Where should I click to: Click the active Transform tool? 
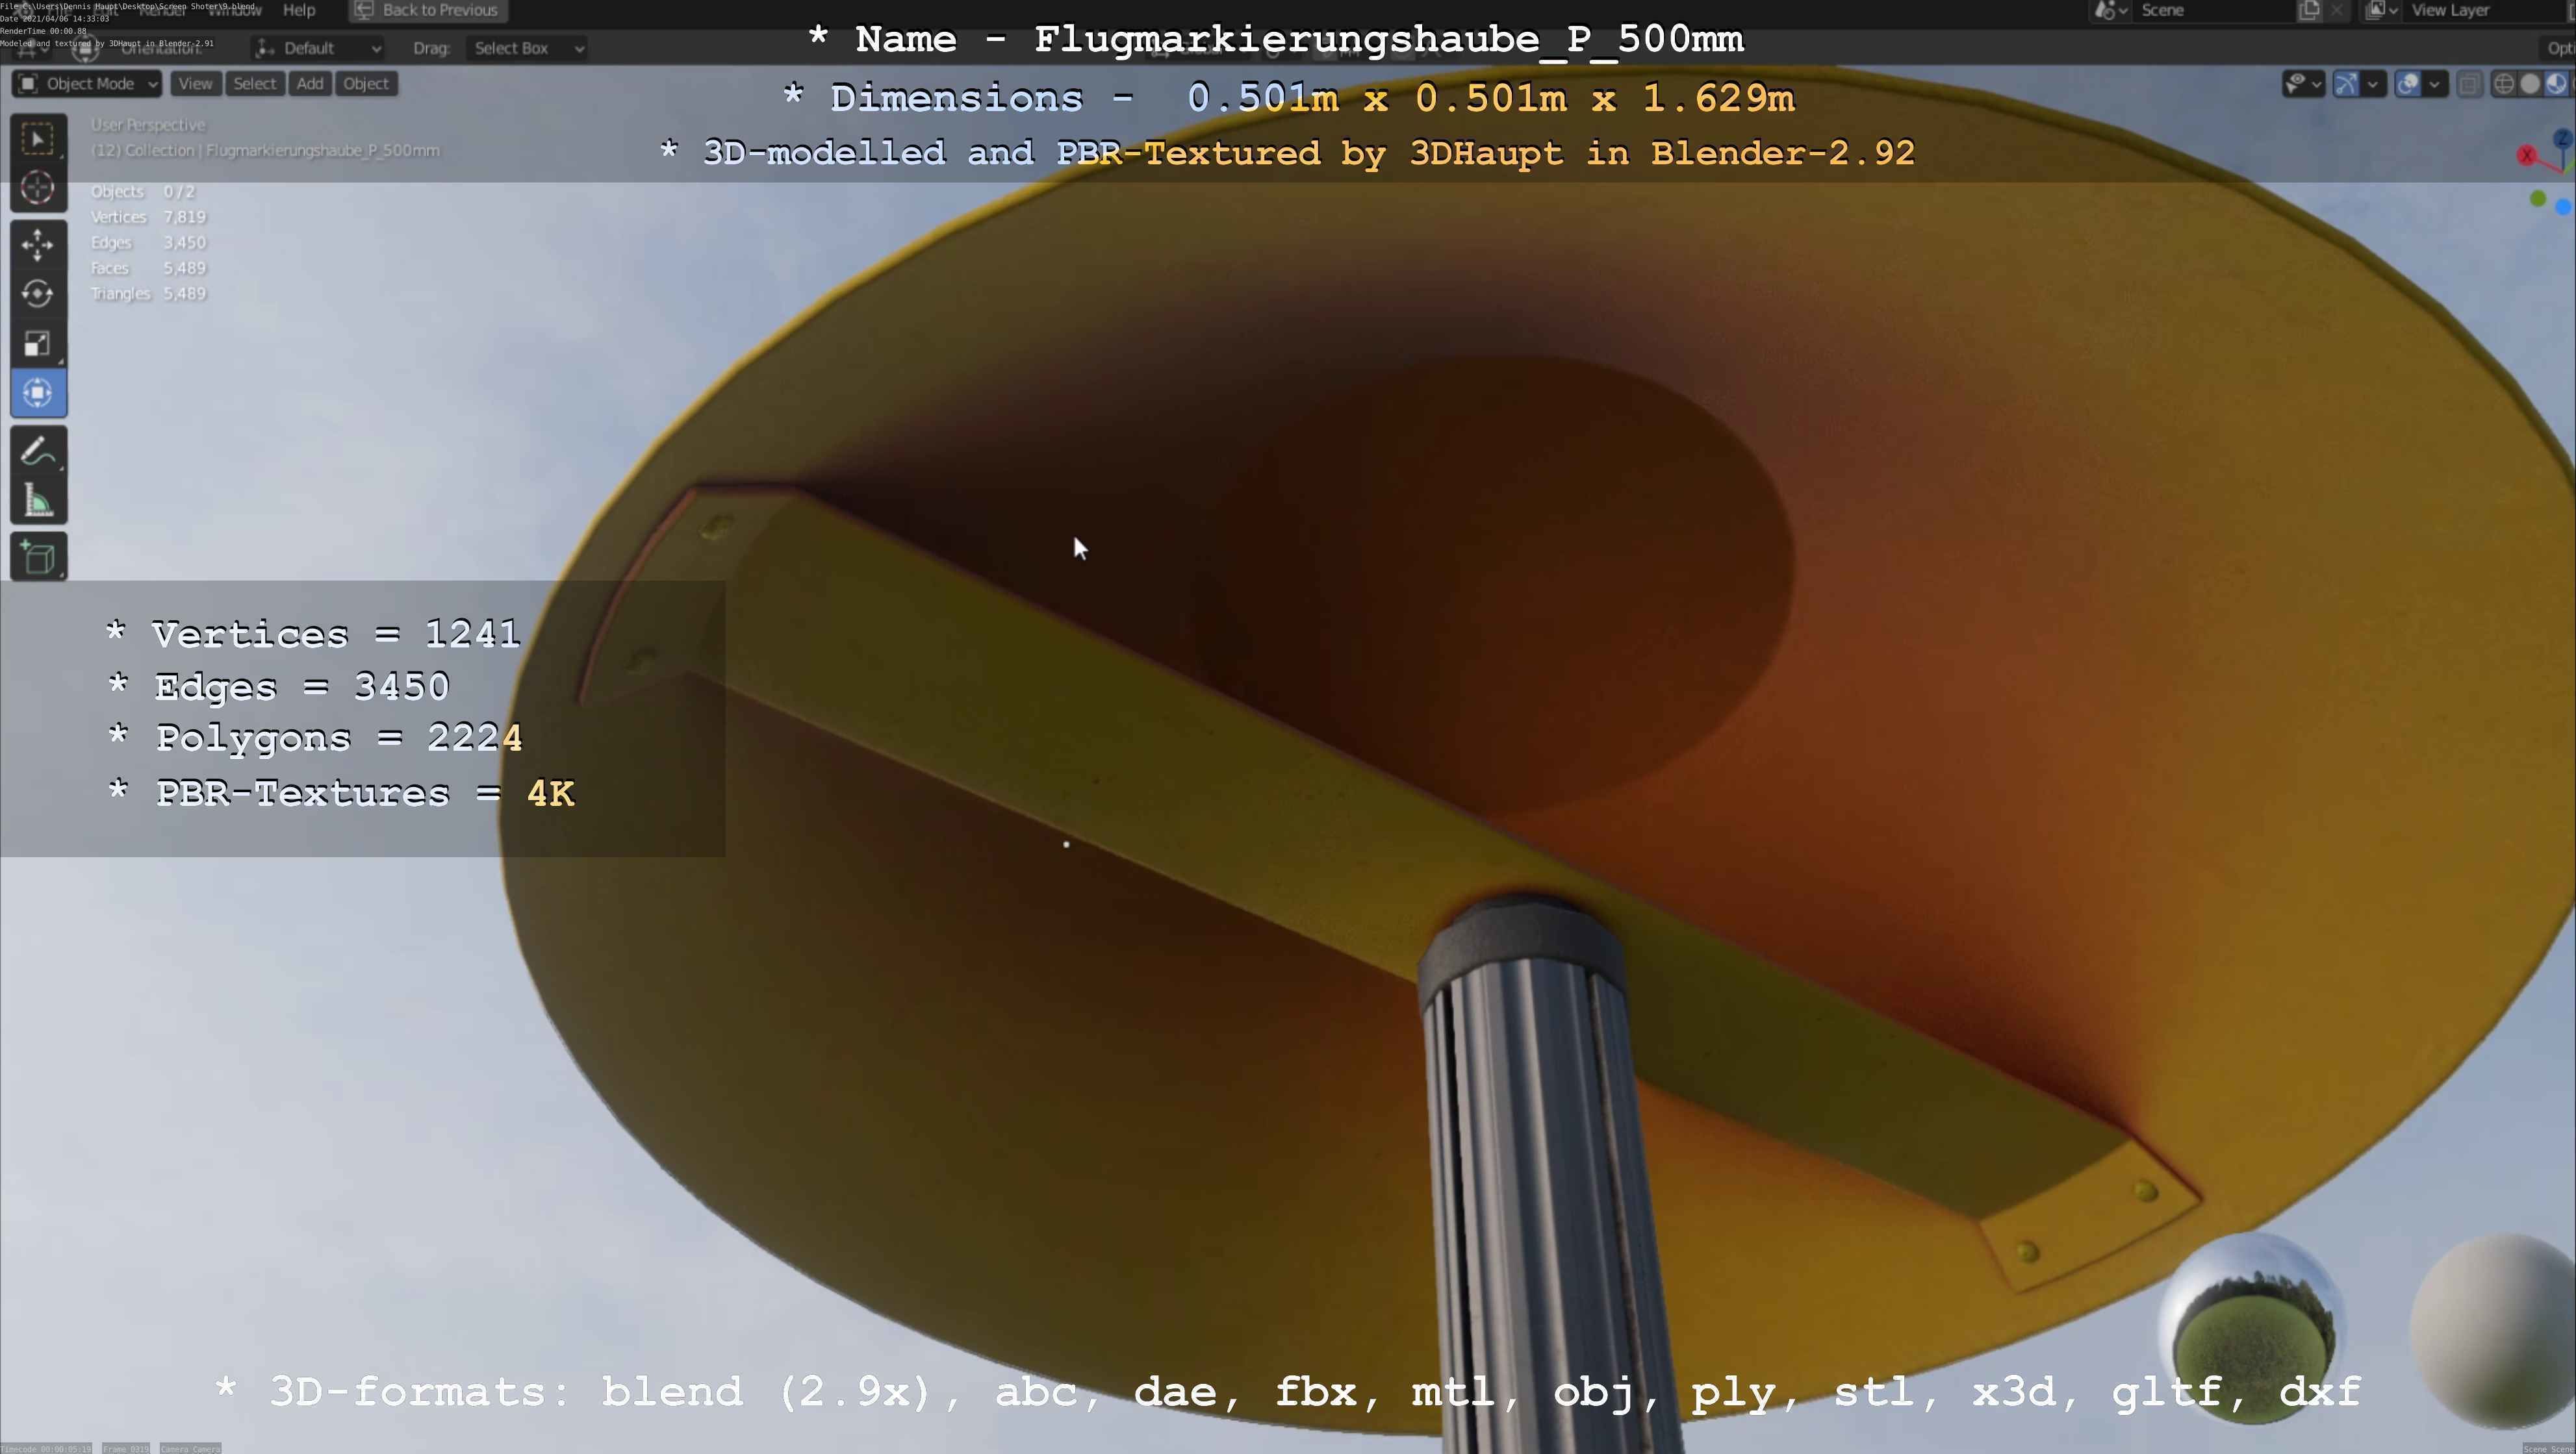38,393
